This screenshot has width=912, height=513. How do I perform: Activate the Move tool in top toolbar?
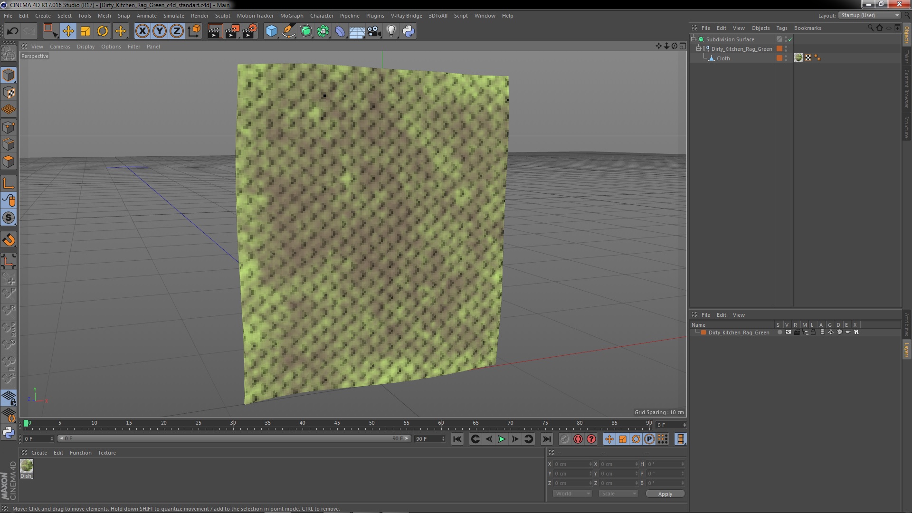pos(68,31)
